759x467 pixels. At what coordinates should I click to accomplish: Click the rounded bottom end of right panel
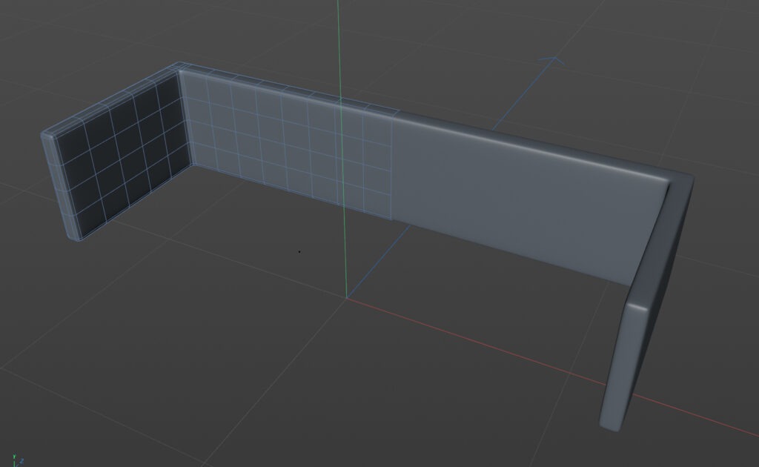pyautogui.click(x=612, y=424)
